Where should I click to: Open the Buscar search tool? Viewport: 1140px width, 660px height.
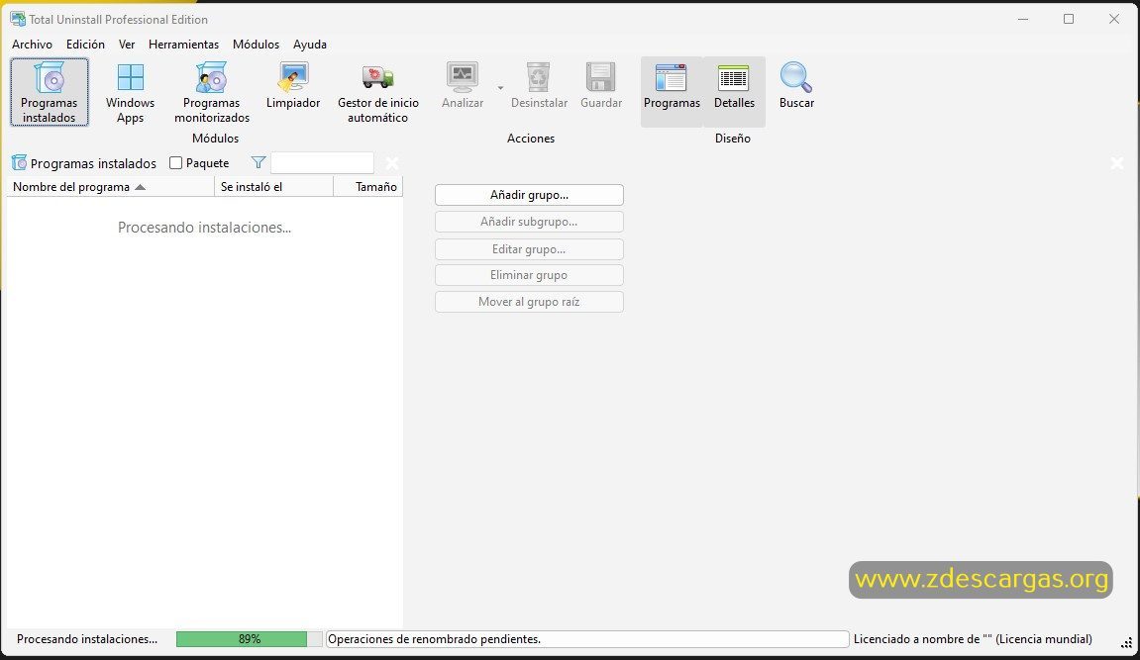point(796,86)
